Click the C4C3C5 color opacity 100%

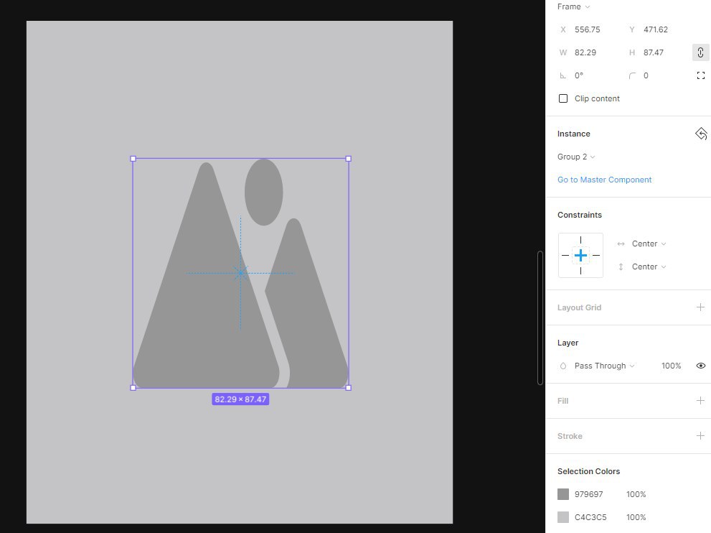[x=636, y=518]
